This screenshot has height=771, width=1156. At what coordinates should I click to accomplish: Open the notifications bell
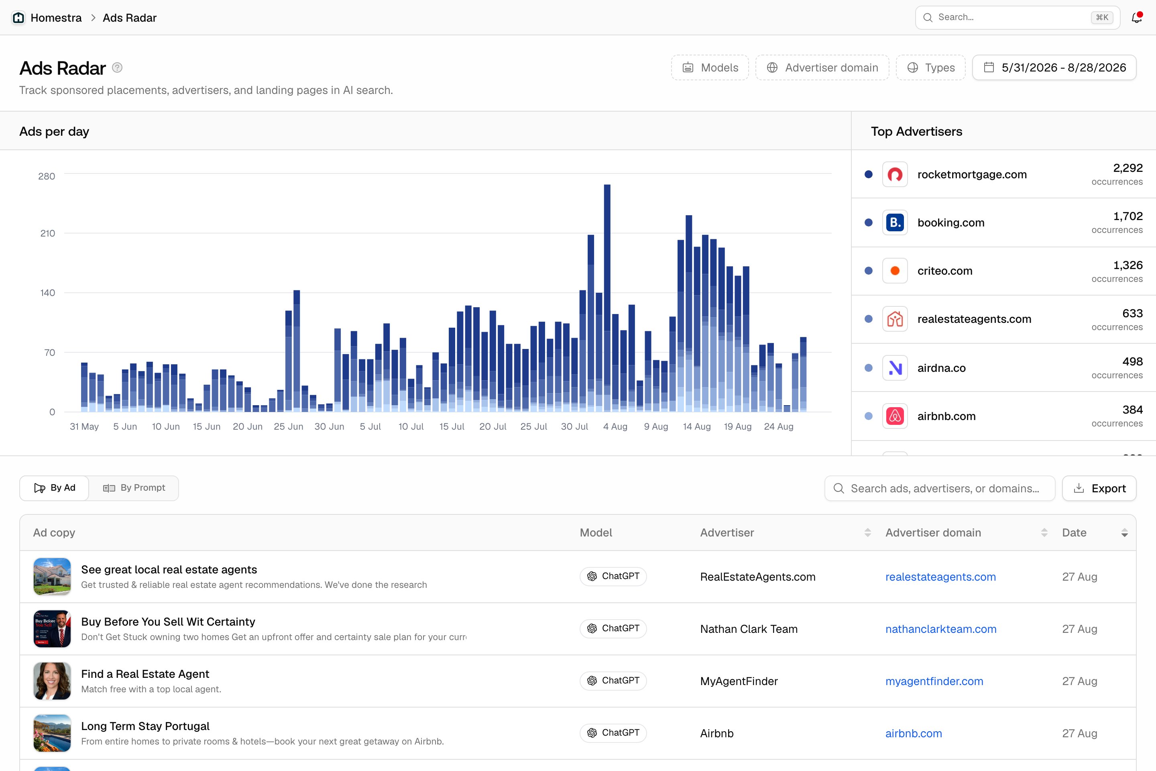coord(1136,18)
